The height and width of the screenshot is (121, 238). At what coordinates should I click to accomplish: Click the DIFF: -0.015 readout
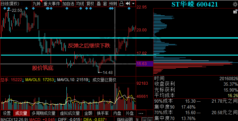point(70,119)
